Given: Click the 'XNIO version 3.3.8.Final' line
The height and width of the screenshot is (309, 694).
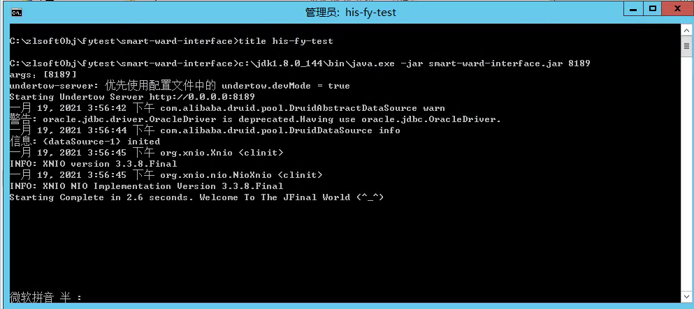Looking at the screenshot, I should click(93, 164).
